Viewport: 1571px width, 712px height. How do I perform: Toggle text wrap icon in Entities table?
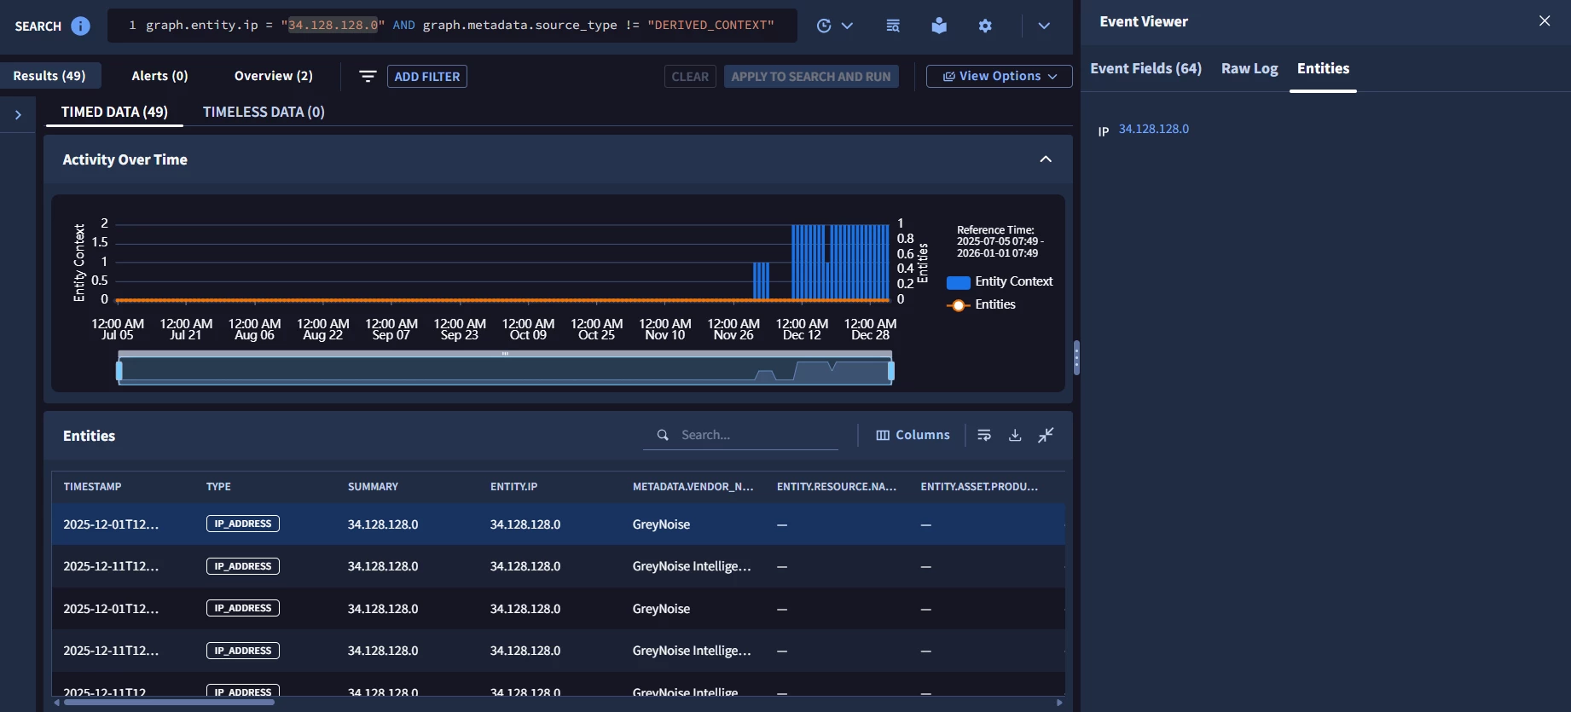click(x=984, y=435)
